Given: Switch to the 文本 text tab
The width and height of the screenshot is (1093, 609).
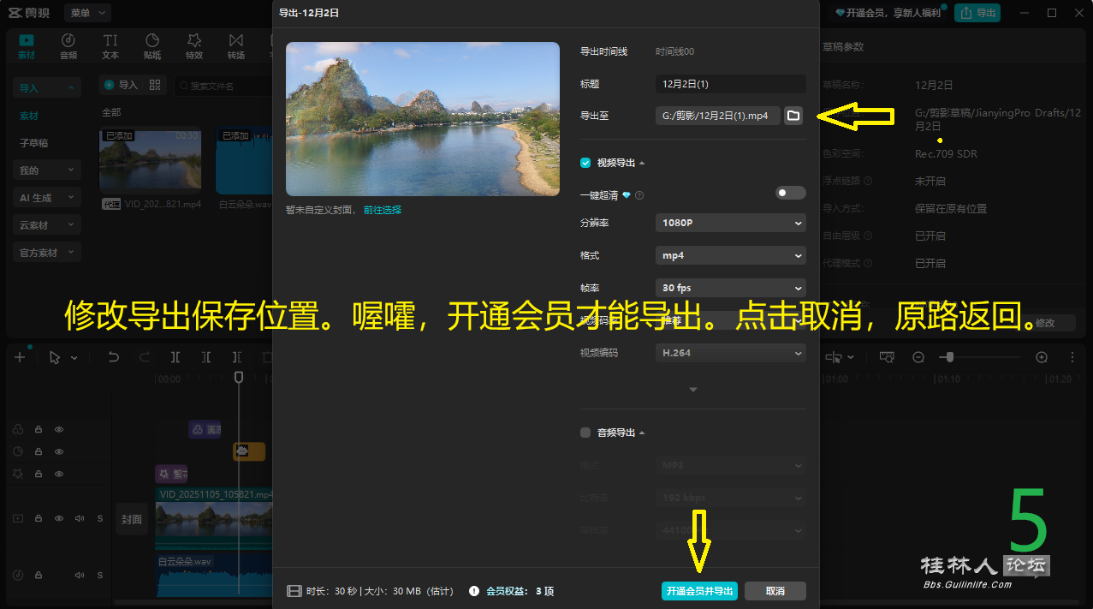Looking at the screenshot, I should pos(110,45).
